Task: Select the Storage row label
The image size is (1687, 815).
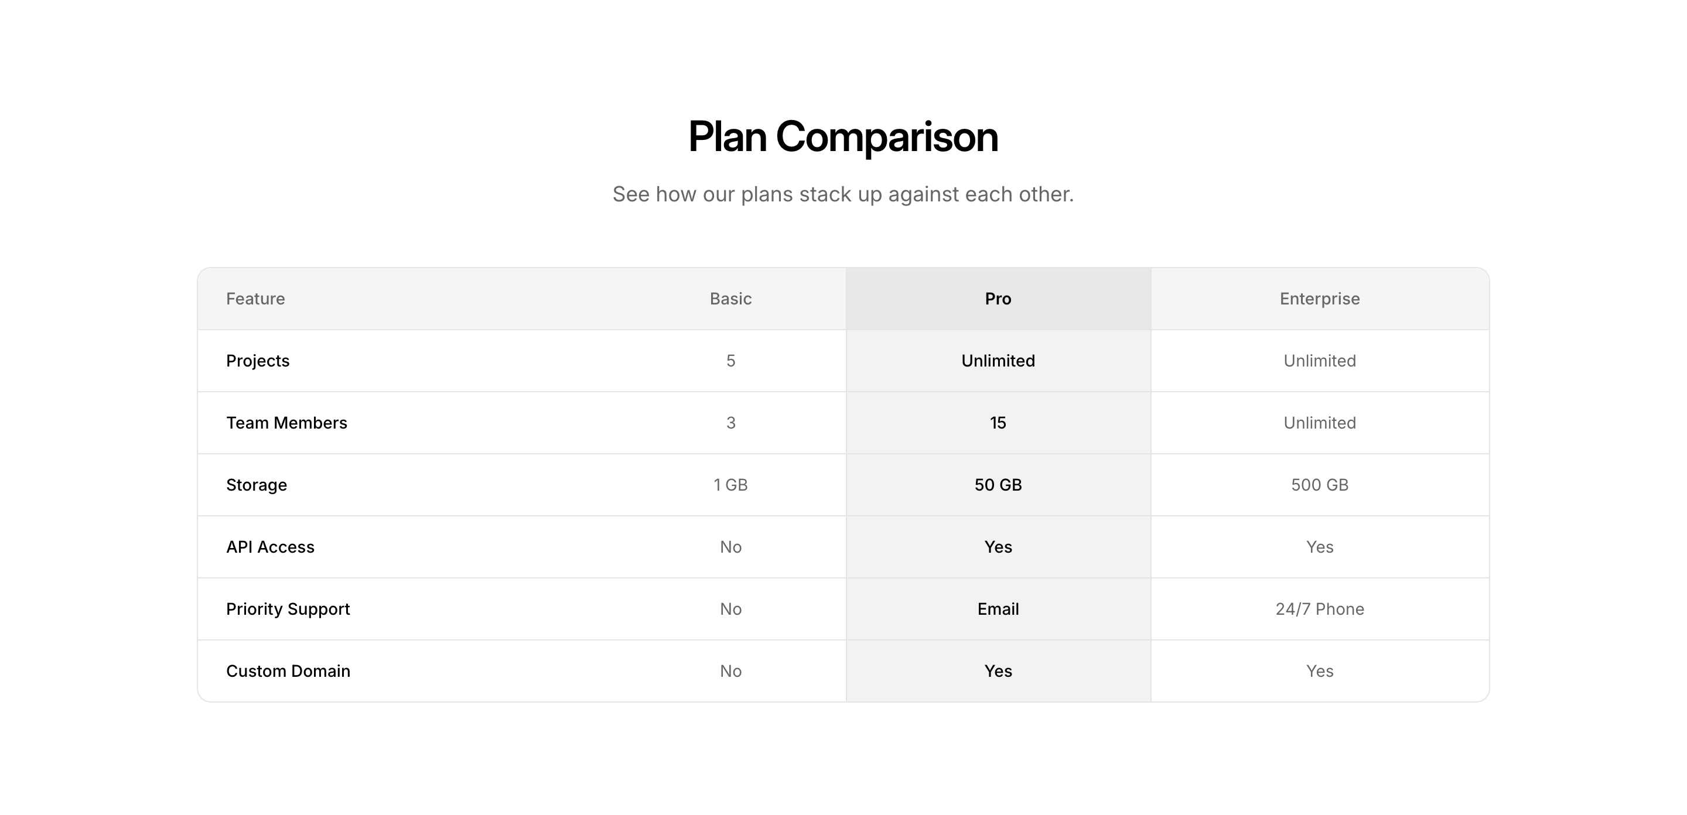Action: [x=256, y=485]
